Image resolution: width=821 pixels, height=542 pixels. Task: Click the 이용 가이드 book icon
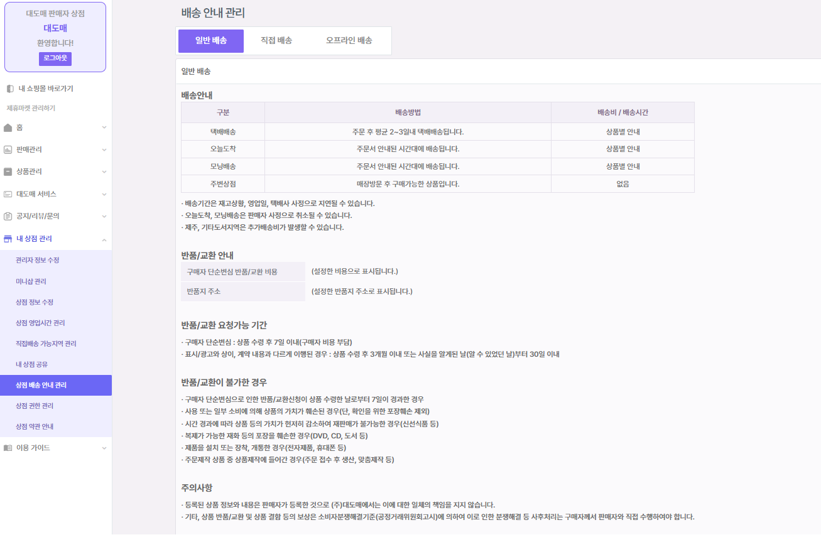tap(8, 448)
